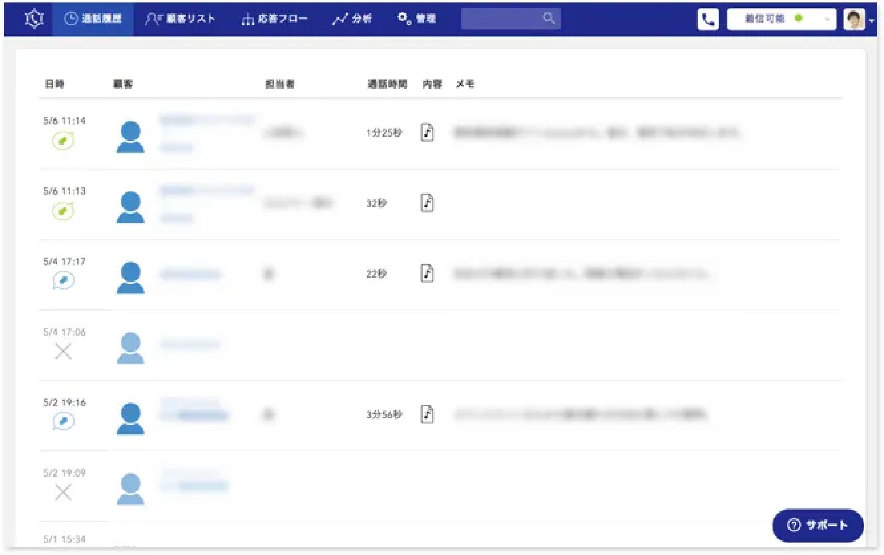Click the missed call X for 5/4 17:06

tap(63, 351)
